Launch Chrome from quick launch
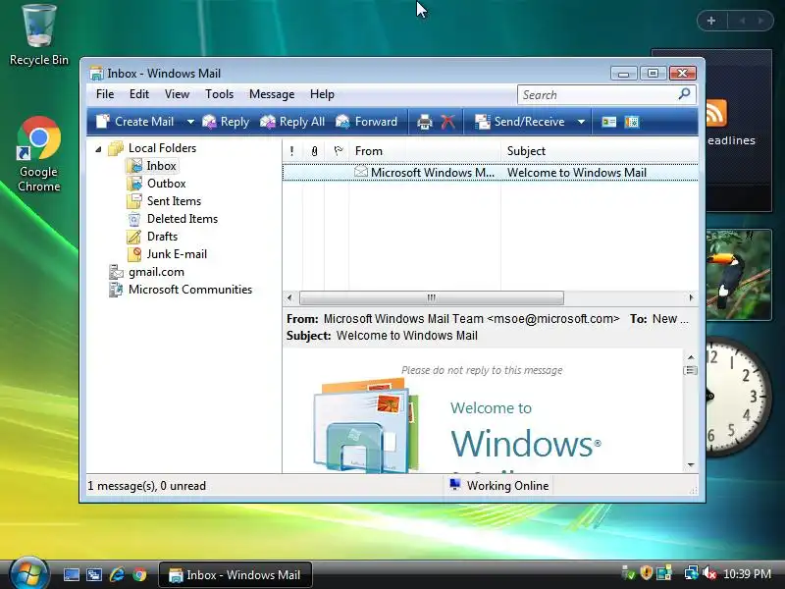This screenshot has width=785, height=589. [139, 574]
